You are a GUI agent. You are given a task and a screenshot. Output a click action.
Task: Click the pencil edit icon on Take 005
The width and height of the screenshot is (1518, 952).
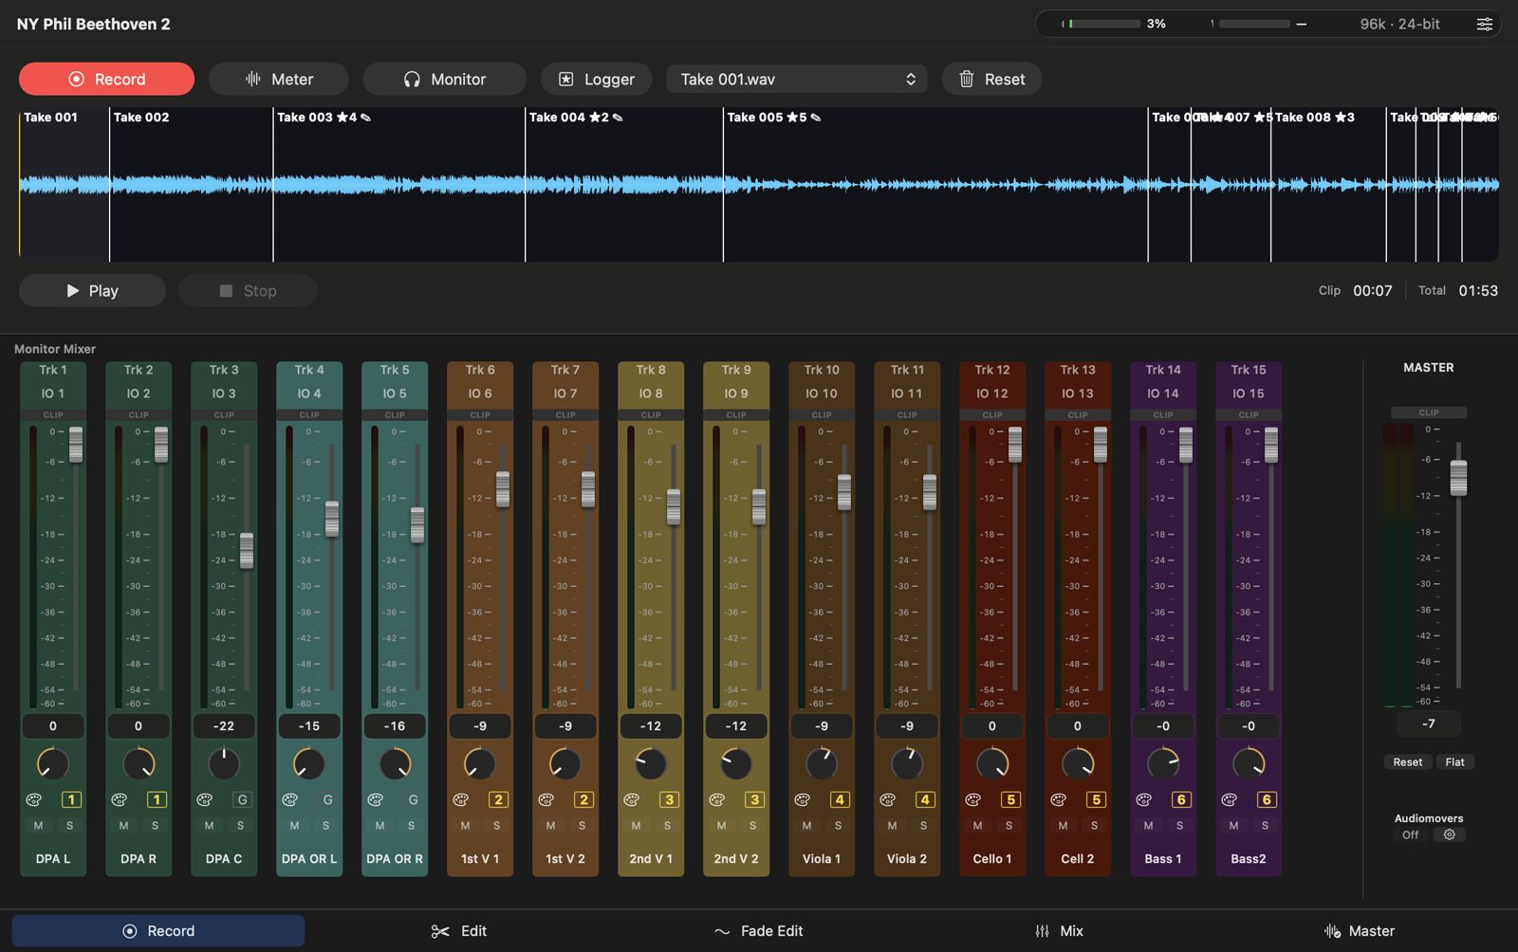tap(816, 118)
